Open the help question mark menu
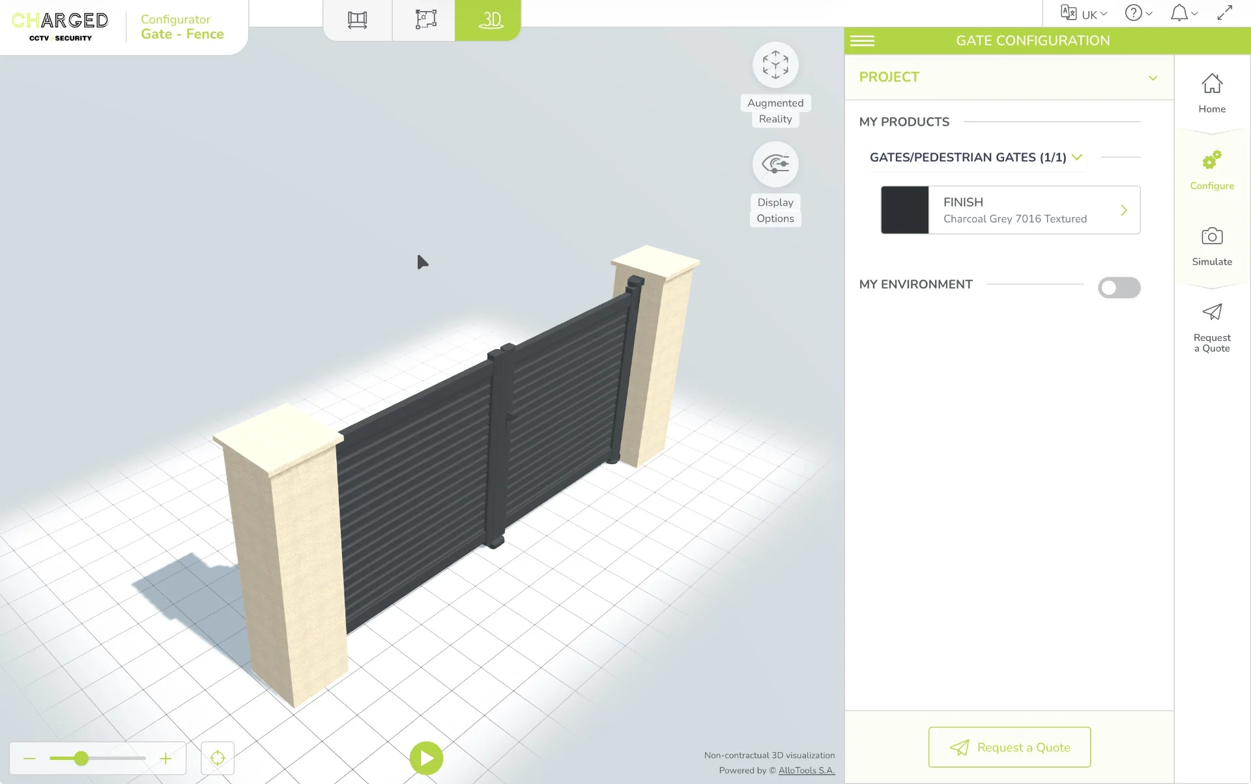1251x784 pixels. pyautogui.click(x=1138, y=14)
